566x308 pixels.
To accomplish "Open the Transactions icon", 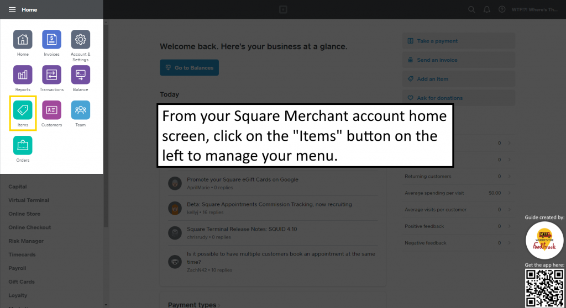I will [51, 75].
